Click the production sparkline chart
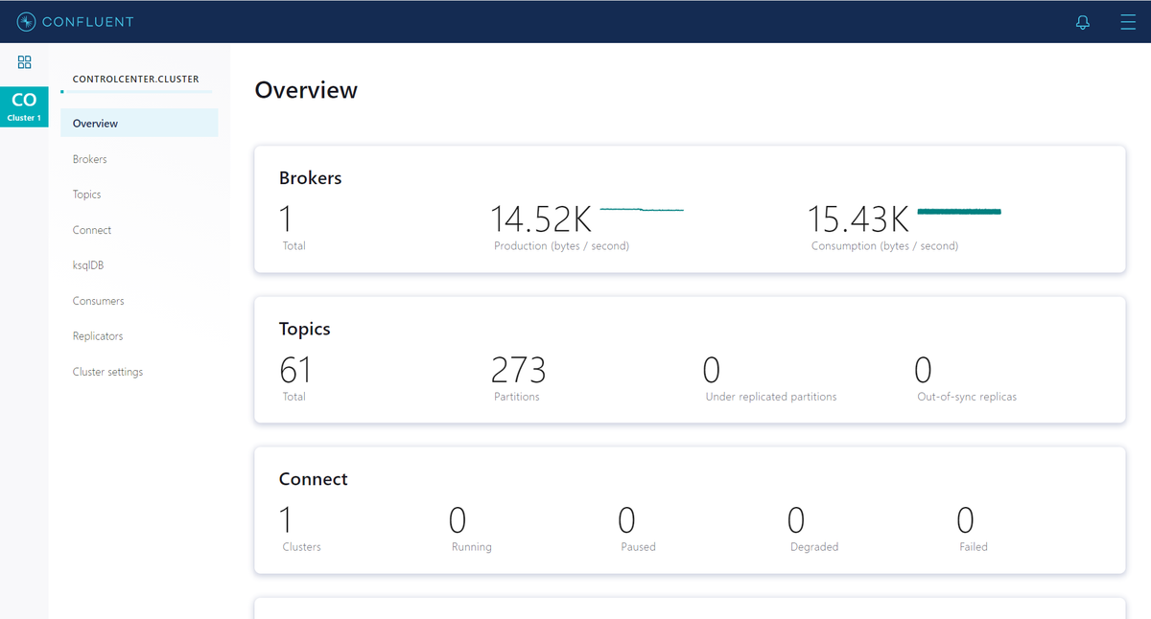 click(x=642, y=209)
